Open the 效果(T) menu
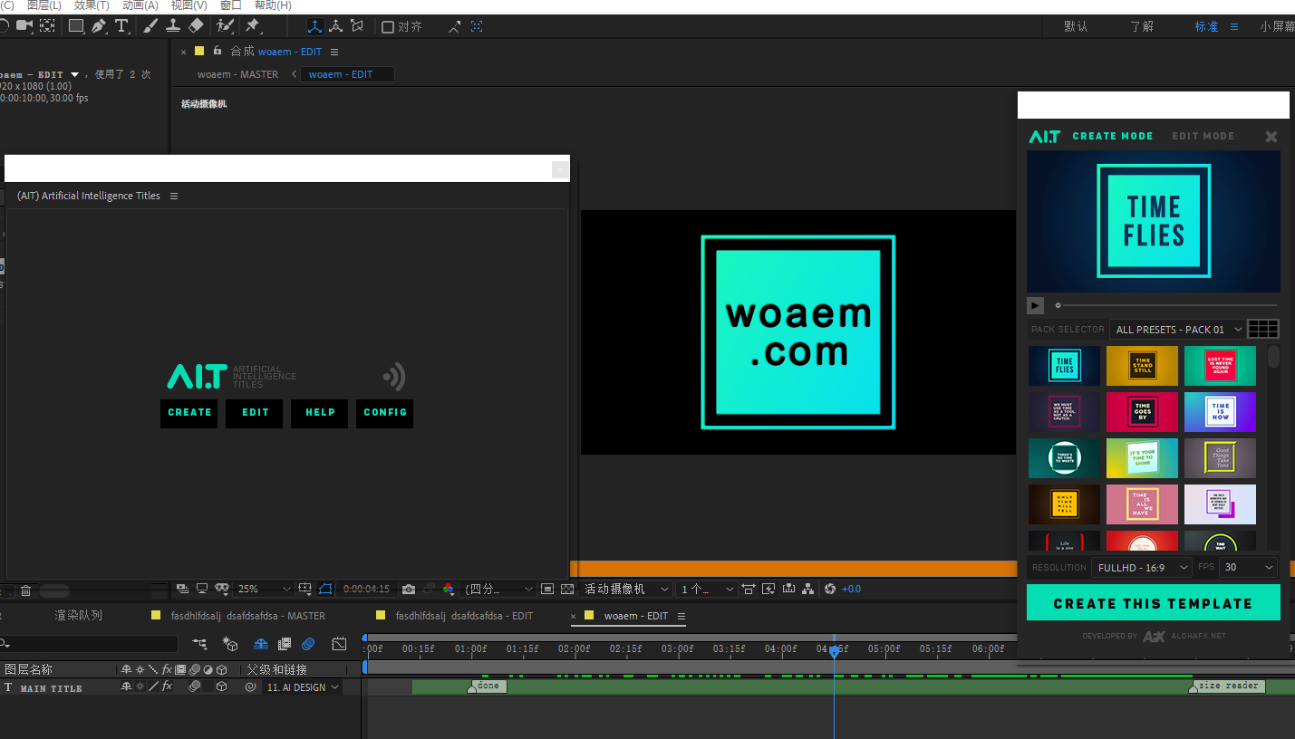Viewport: 1295px width, 739px height. (x=92, y=5)
